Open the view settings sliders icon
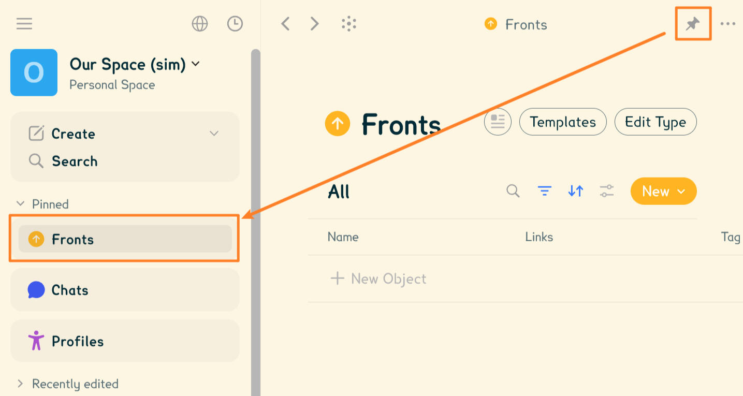Viewport: 743px width, 396px height. coord(606,191)
